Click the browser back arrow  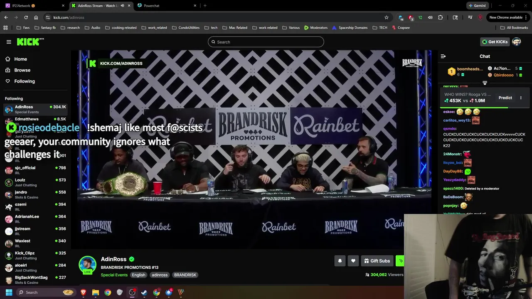pyautogui.click(x=6, y=17)
